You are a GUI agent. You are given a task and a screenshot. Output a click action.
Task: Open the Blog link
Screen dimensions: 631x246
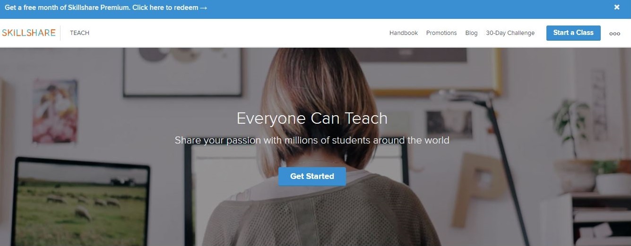[x=471, y=33]
